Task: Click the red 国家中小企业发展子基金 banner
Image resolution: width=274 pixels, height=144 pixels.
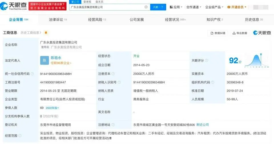Action: click(47, 6)
